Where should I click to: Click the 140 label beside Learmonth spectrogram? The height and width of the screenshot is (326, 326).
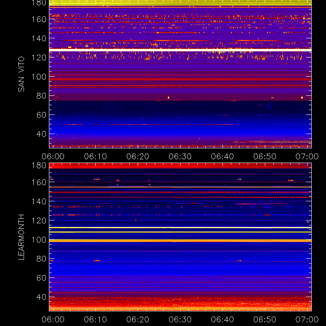point(39,201)
